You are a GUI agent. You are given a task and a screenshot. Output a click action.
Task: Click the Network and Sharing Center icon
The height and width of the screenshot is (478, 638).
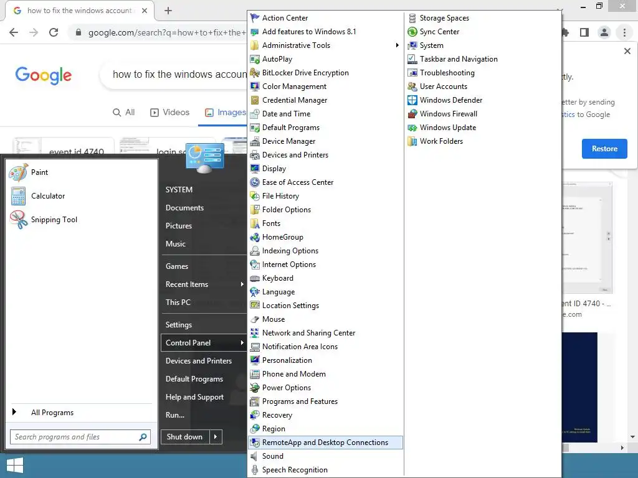pos(255,333)
